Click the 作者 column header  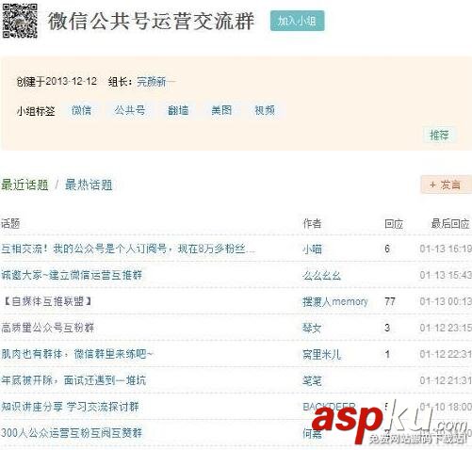point(312,224)
